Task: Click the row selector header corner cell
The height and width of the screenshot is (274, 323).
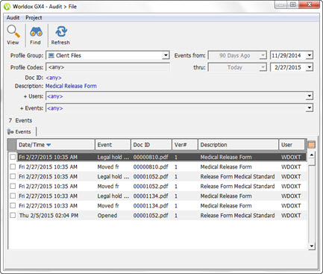Action: click(12, 145)
